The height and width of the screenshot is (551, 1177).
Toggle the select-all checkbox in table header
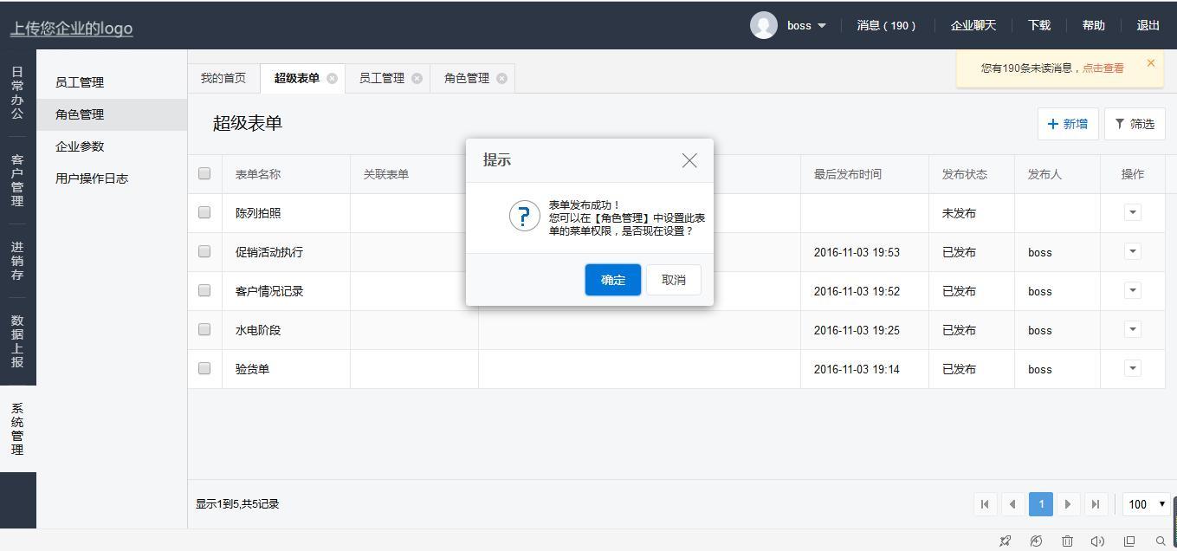point(204,173)
